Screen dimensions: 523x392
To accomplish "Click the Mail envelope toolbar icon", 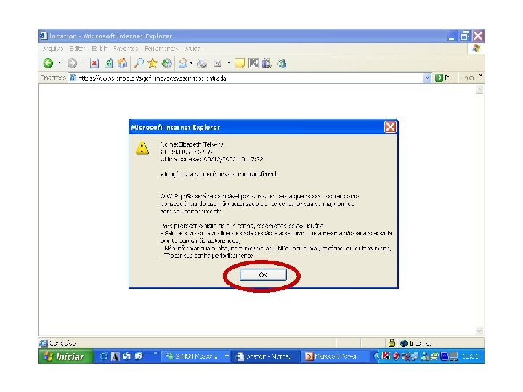I will pos(183,63).
